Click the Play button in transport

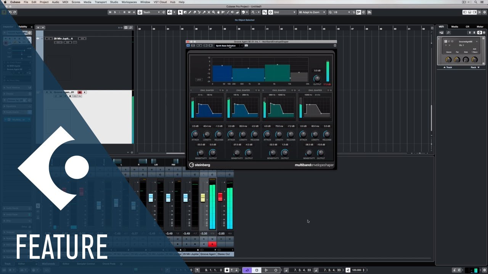point(266,270)
